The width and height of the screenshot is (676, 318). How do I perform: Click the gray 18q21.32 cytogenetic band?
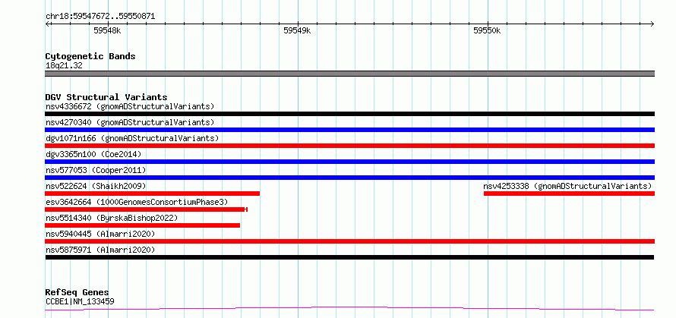[349, 74]
